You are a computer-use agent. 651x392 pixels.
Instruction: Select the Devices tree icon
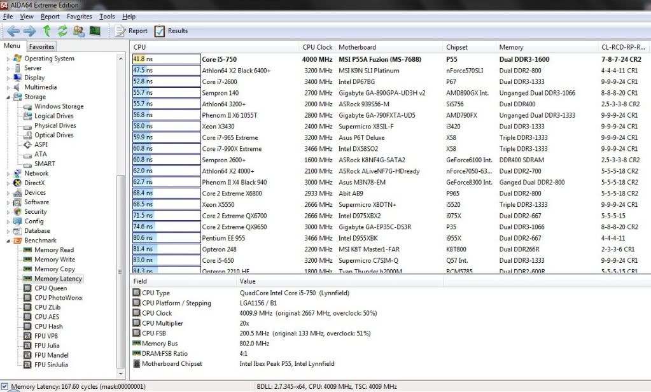click(x=17, y=193)
